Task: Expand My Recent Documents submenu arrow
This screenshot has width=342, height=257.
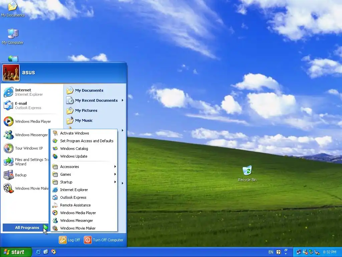Action: [x=123, y=100]
